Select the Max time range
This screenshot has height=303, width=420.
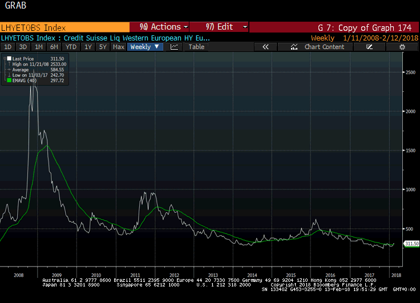(x=118, y=47)
